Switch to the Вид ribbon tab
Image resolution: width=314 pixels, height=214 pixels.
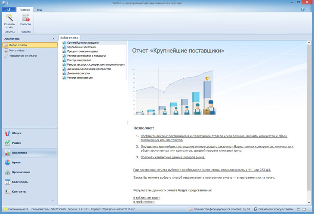point(39,9)
